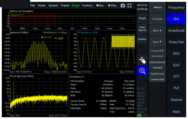The image size is (188, 119).
Task: Click the CPU 52°C temperature readout
Action: [x=142, y=109]
